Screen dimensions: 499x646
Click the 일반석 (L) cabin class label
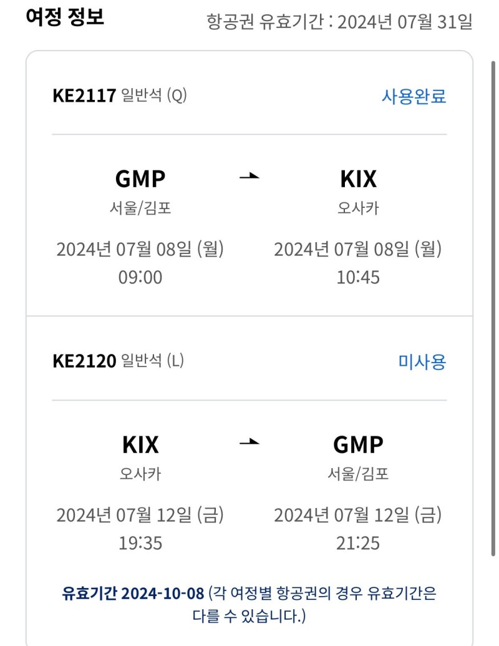(152, 361)
